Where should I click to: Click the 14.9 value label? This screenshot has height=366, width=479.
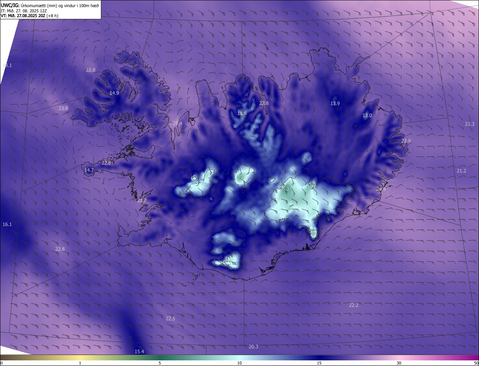click(114, 93)
